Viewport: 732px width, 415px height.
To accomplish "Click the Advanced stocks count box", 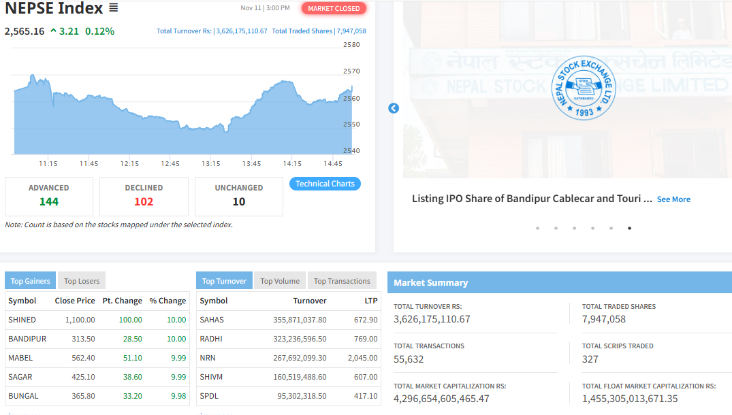I will tap(49, 196).
